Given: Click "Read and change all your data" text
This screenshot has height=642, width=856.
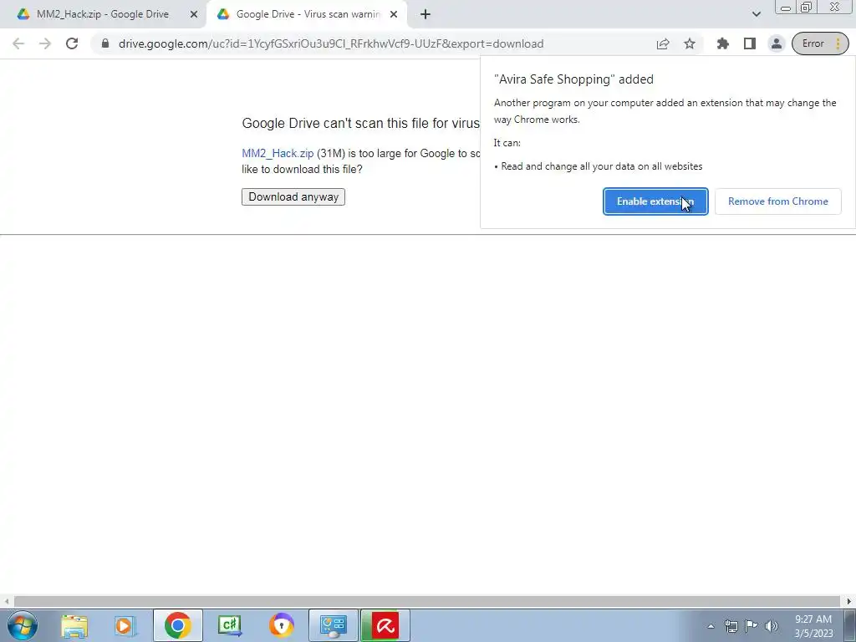Looking at the screenshot, I should tap(602, 166).
